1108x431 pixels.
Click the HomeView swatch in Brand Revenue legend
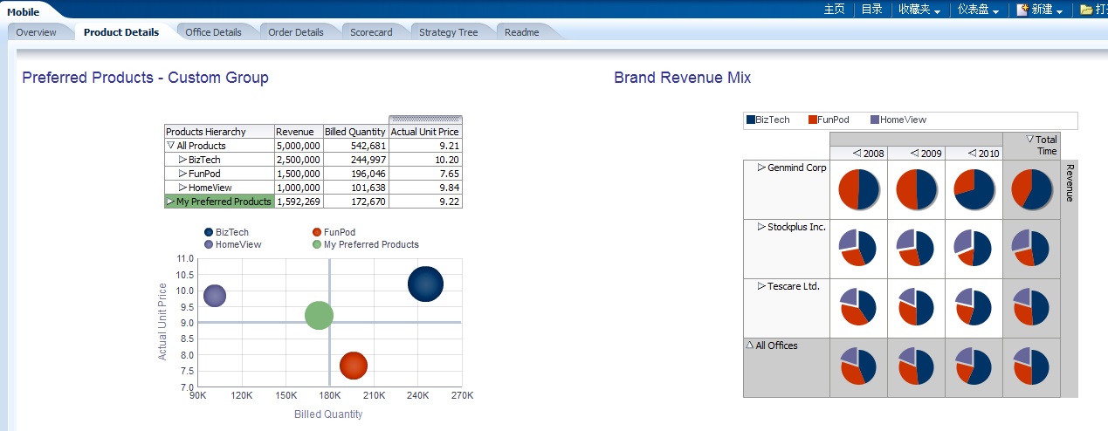[x=875, y=120]
